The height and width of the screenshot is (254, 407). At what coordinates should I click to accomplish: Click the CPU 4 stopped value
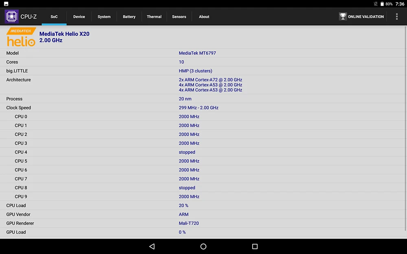pyautogui.click(x=187, y=152)
